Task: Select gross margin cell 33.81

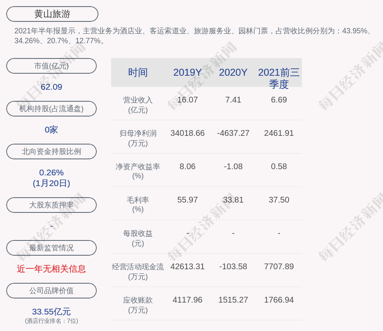Action: click(x=233, y=200)
